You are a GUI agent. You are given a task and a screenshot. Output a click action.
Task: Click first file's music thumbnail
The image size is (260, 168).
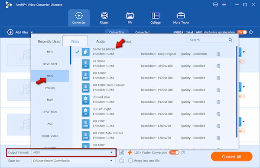(x=19, y=55)
